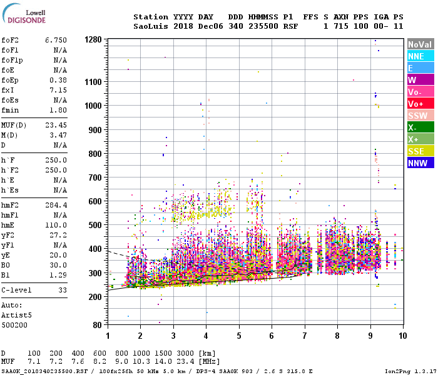Click the 7 MHz frequency axis label
Viewport: 438px width, 375px height.
click(305, 336)
